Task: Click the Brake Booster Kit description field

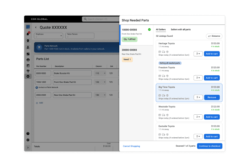Action: [72, 73]
